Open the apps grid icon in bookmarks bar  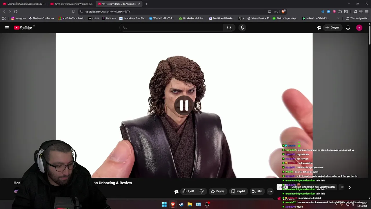click(4, 18)
